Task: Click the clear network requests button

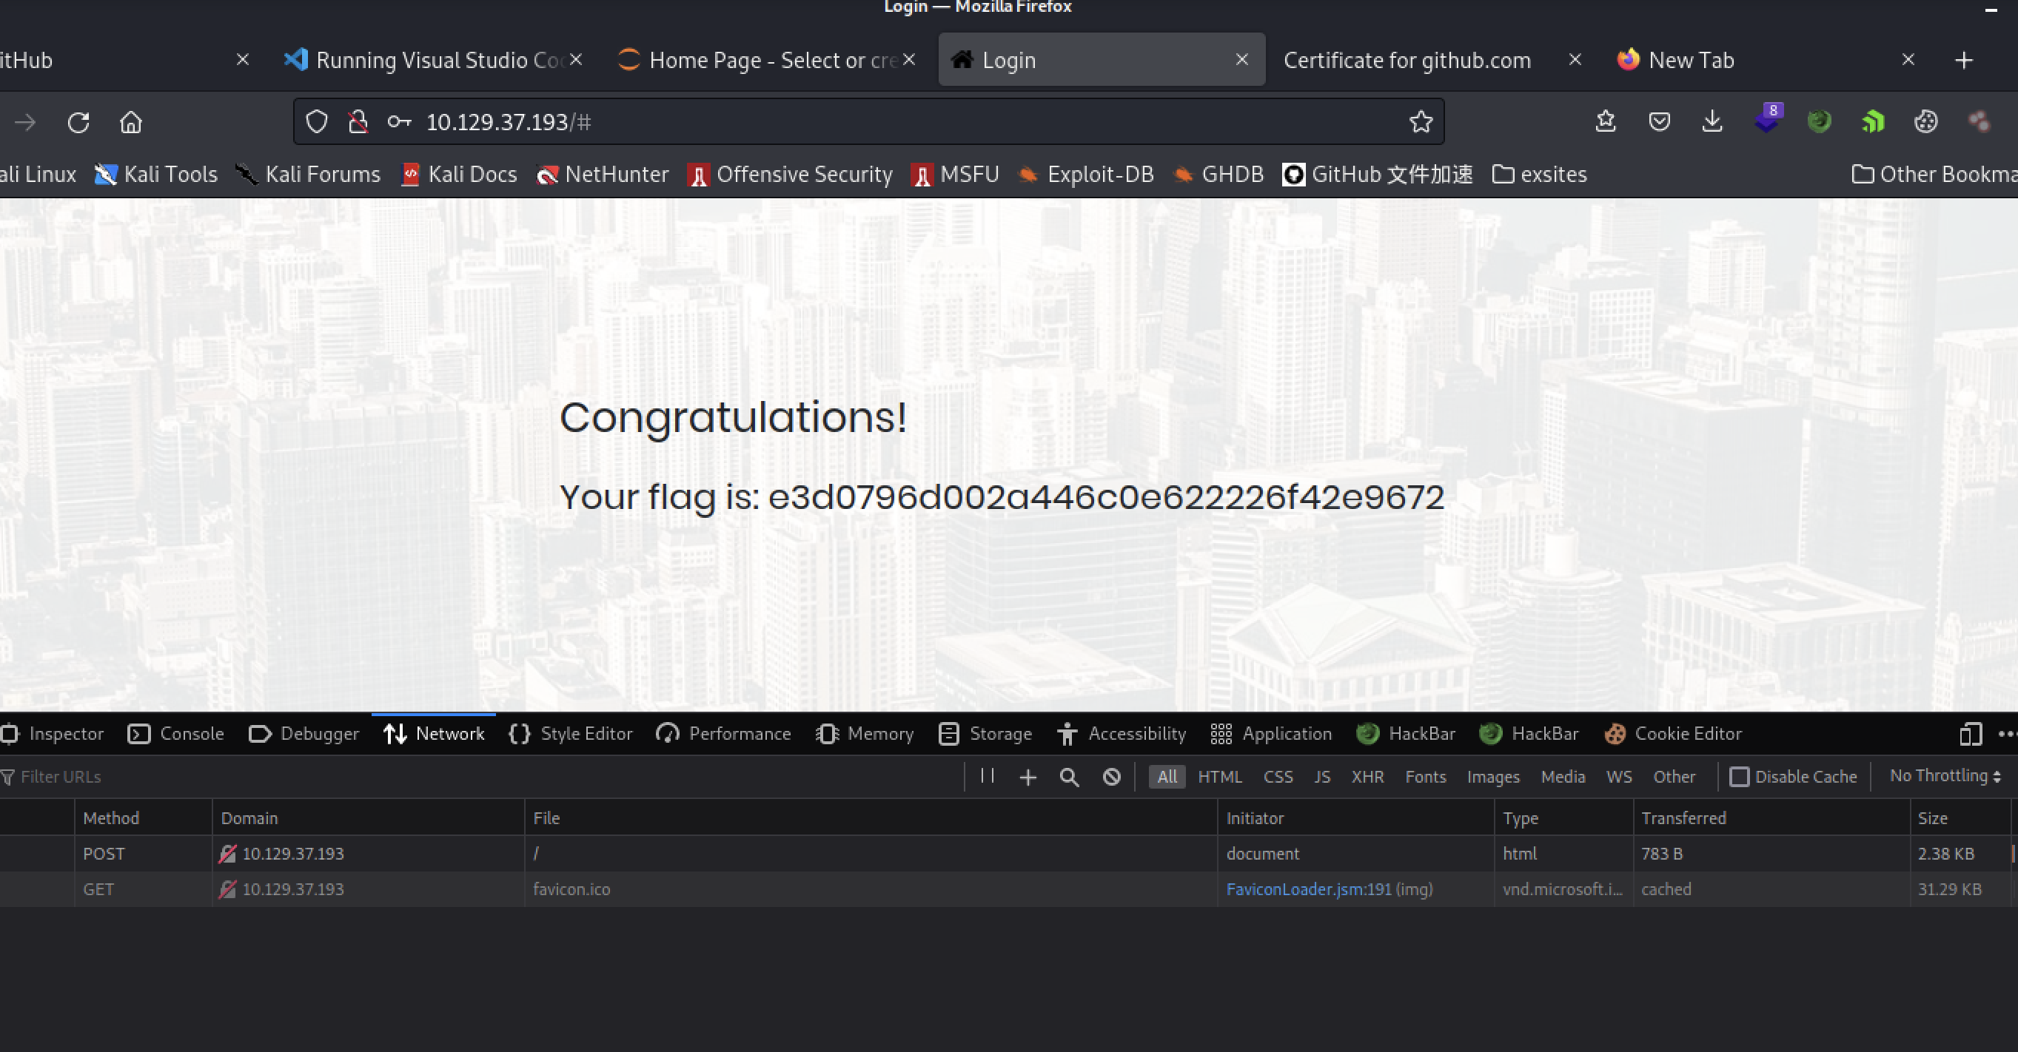Action: (x=1110, y=776)
